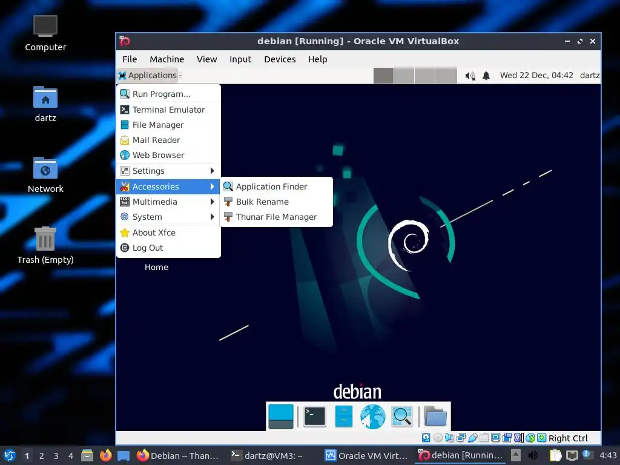620x465 pixels.
Task: Switch to host workspace 3
Action: pos(56,456)
